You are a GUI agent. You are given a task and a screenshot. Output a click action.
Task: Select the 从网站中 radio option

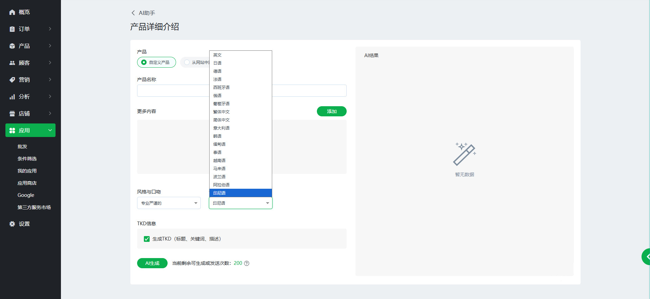pyautogui.click(x=187, y=62)
